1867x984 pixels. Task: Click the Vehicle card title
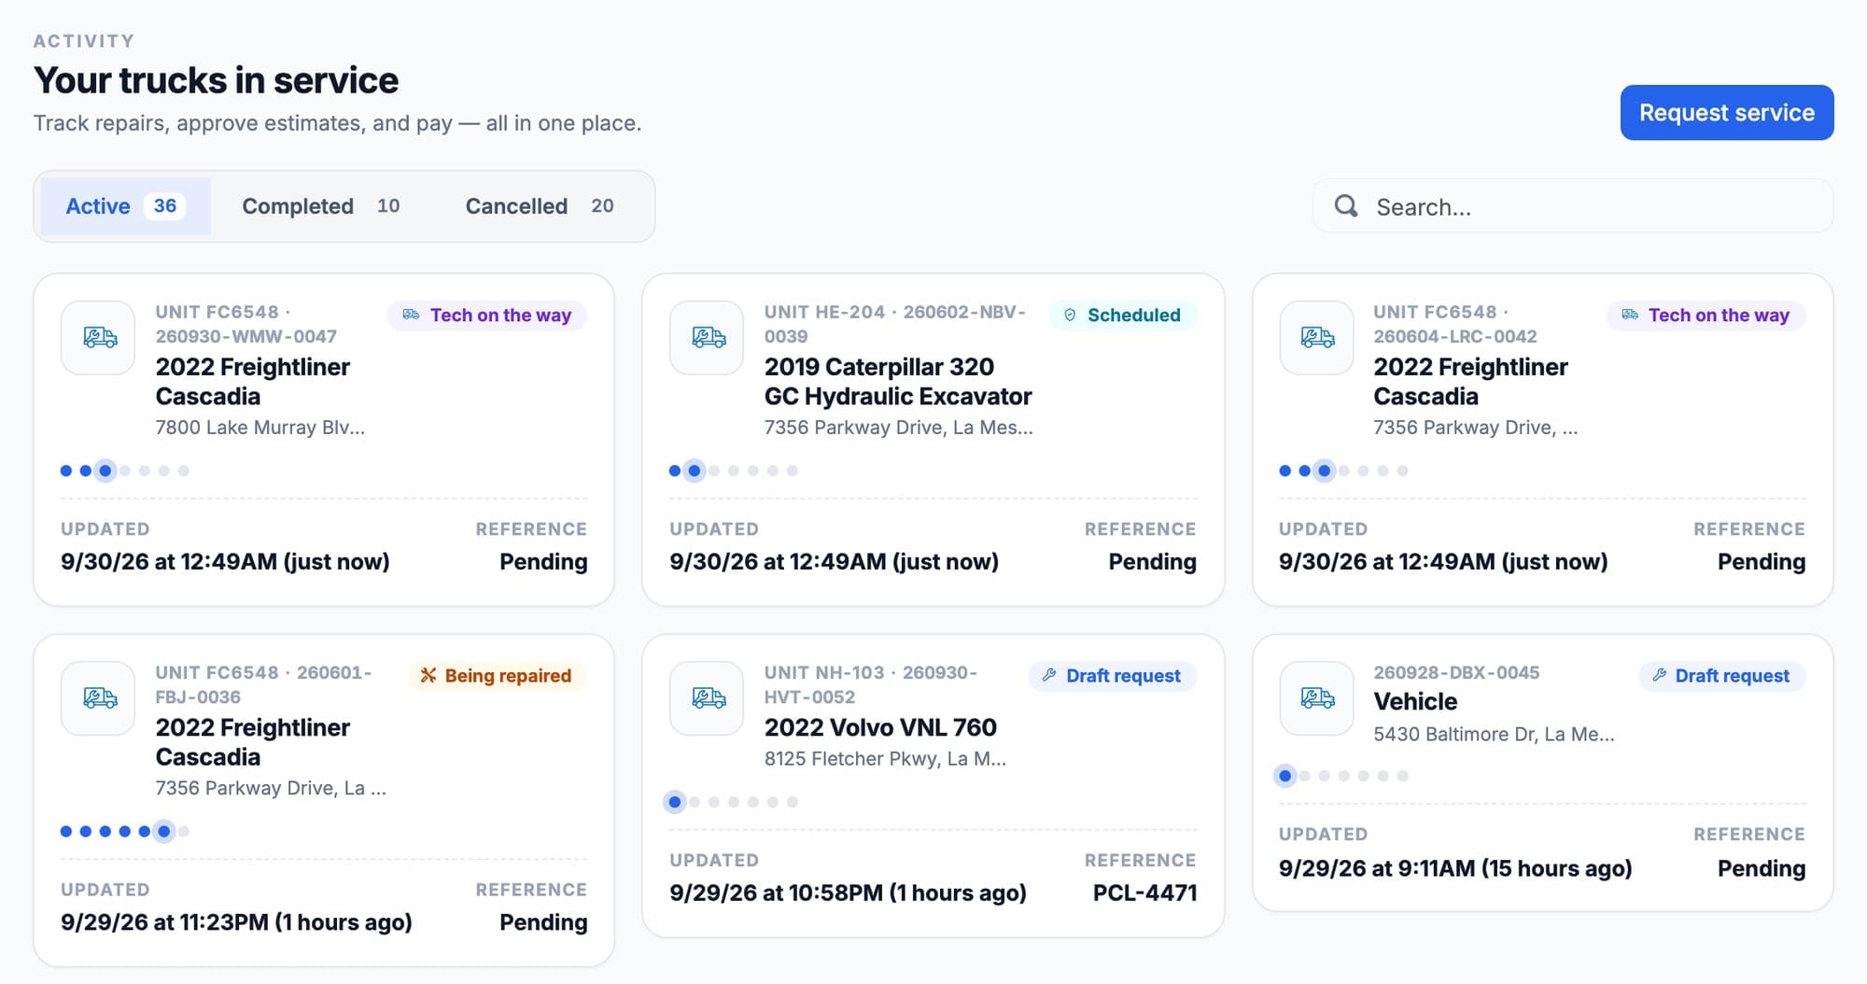pyautogui.click(x=1415, y=702)
